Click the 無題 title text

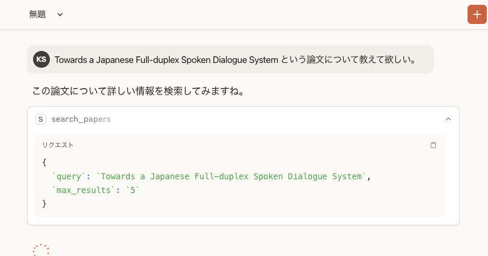[x=37, y=14]
